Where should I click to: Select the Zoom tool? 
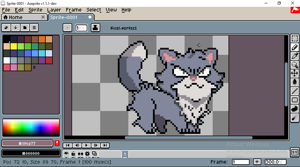(x=295, y=65)
